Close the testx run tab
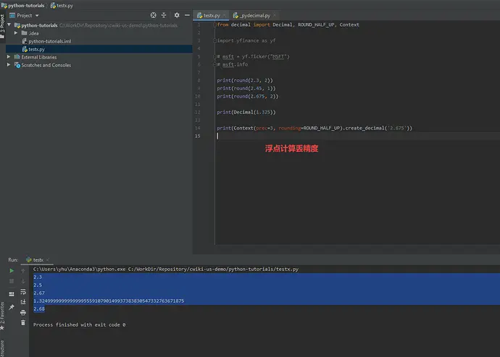Viewport: 500px width, 357px height. [x=48, y=259]
